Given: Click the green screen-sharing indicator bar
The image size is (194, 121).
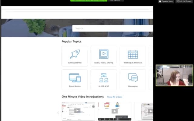Looking at the screenshot, I should click(89, 1).
